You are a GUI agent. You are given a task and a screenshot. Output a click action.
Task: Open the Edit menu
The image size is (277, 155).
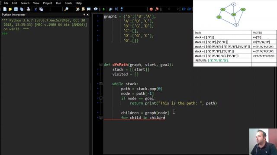(14, 3)
